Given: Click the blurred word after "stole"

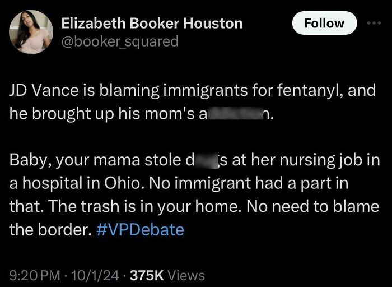Looking at the screenshot, I should click(206, 160).
